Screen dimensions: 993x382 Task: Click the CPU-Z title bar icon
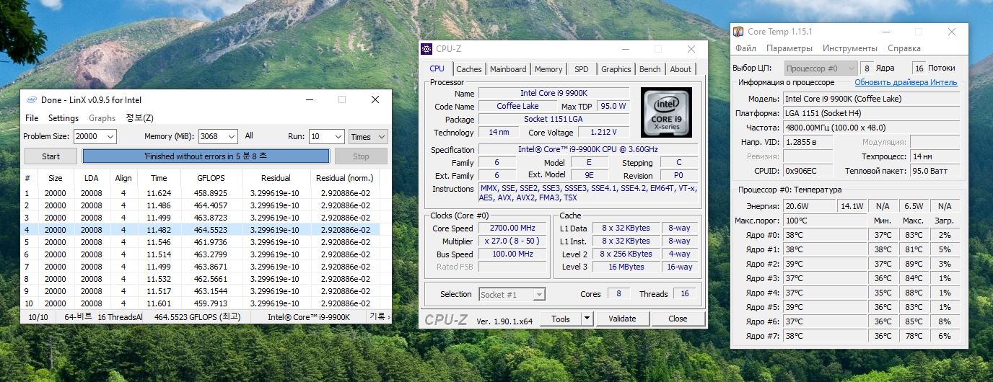[x=427, y=49]
